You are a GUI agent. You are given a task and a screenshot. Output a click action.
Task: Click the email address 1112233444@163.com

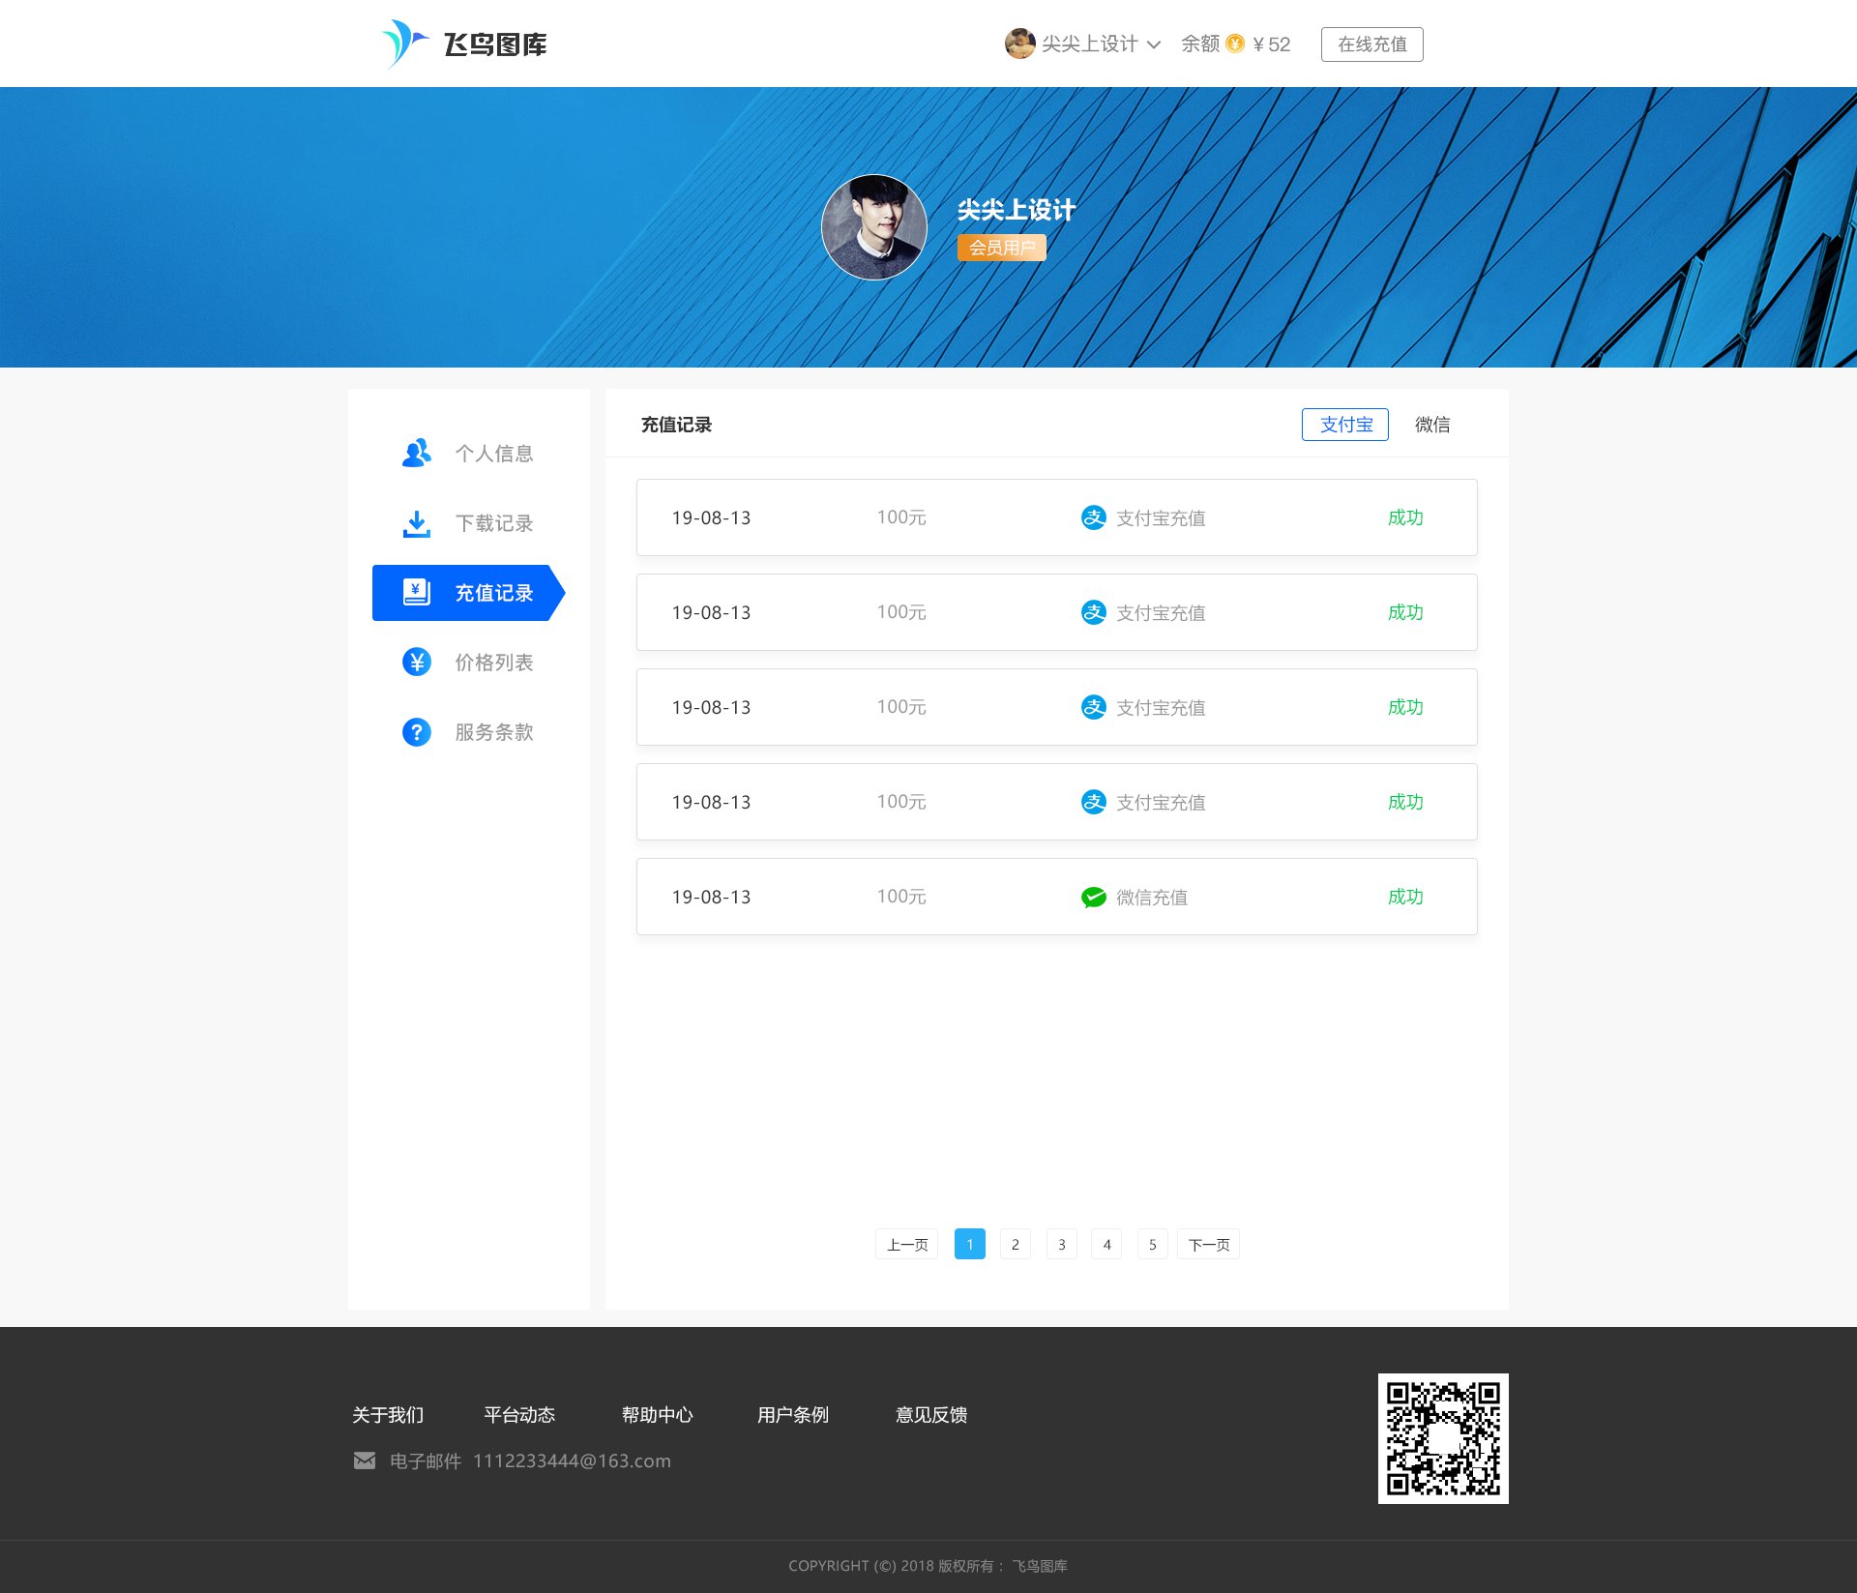(x=572, y=1460)
